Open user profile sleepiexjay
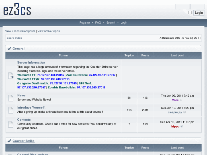Viewport: 207px width, 155px height. point(175,112)
